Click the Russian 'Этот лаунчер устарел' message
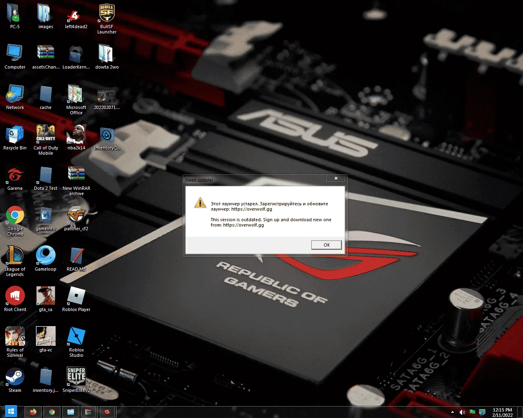Viewport: 523px width, 418px height. [x=269, y=207]
